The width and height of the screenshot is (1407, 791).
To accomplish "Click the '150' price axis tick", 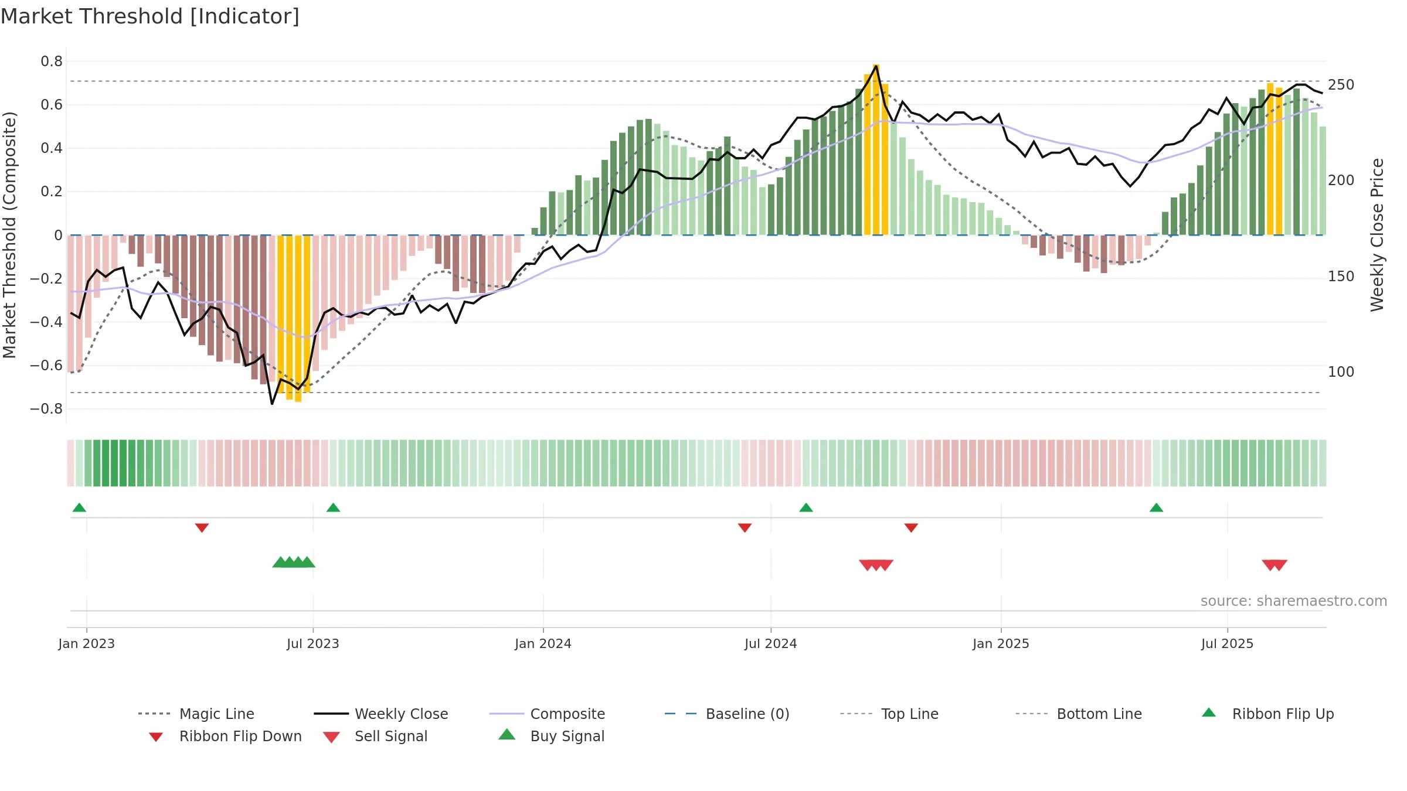I will click(1341, 277).
